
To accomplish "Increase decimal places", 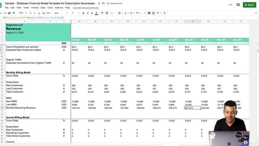I will (43, 13).
